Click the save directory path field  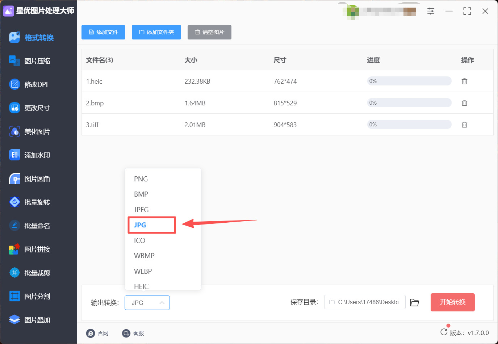pos(365,302)
